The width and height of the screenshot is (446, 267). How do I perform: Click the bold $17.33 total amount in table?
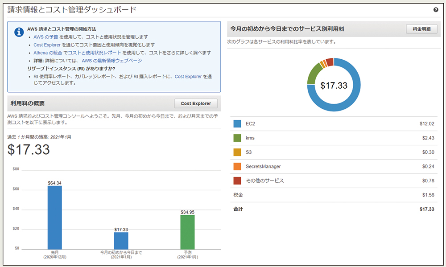(427, 209)
